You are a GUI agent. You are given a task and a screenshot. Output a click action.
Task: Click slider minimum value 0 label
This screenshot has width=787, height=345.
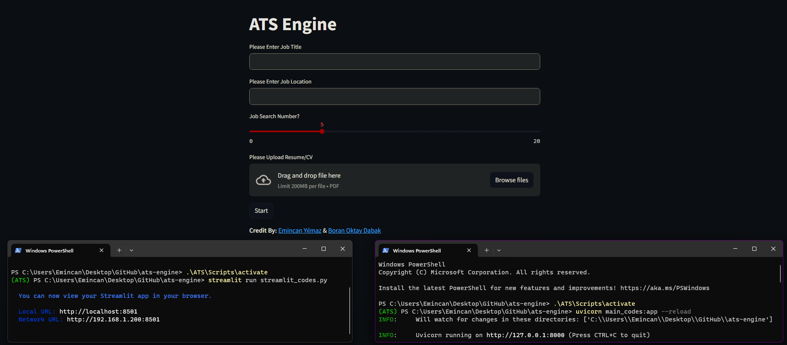coord(251,141)
